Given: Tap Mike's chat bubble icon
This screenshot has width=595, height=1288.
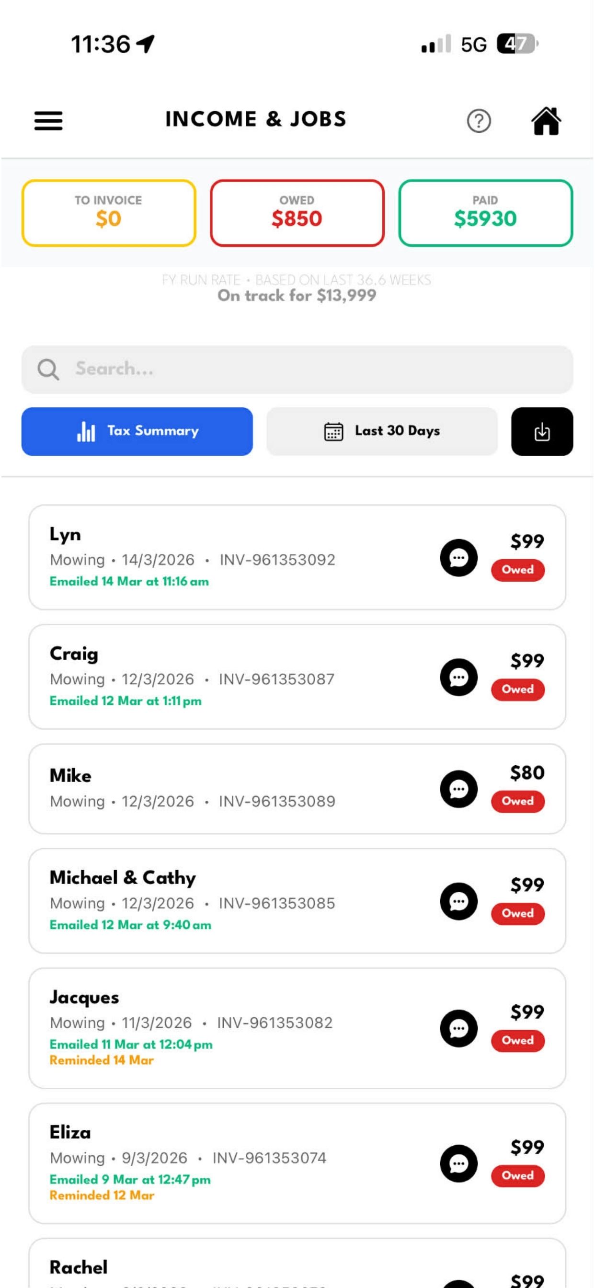Looking at the screenshot, I should click(x=458, y=789).
